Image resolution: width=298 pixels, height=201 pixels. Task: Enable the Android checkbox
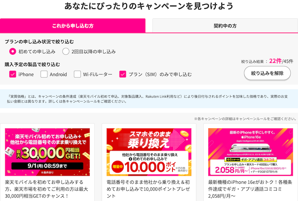pyautogui.click(x=44, y=74)
